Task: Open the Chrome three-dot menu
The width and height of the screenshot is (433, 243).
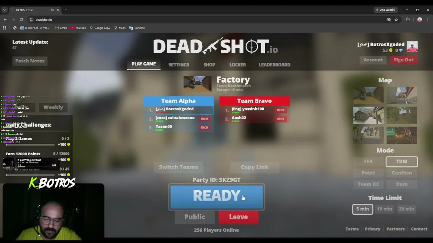Action: (x=428, y=20)
